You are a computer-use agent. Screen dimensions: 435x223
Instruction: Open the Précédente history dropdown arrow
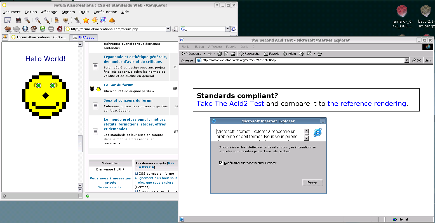(x=204, y=54)
